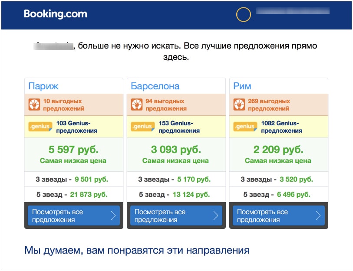The image size is (353, 271).
Task: Click the deals icon in the Барселона card
Action: [137, 104]
